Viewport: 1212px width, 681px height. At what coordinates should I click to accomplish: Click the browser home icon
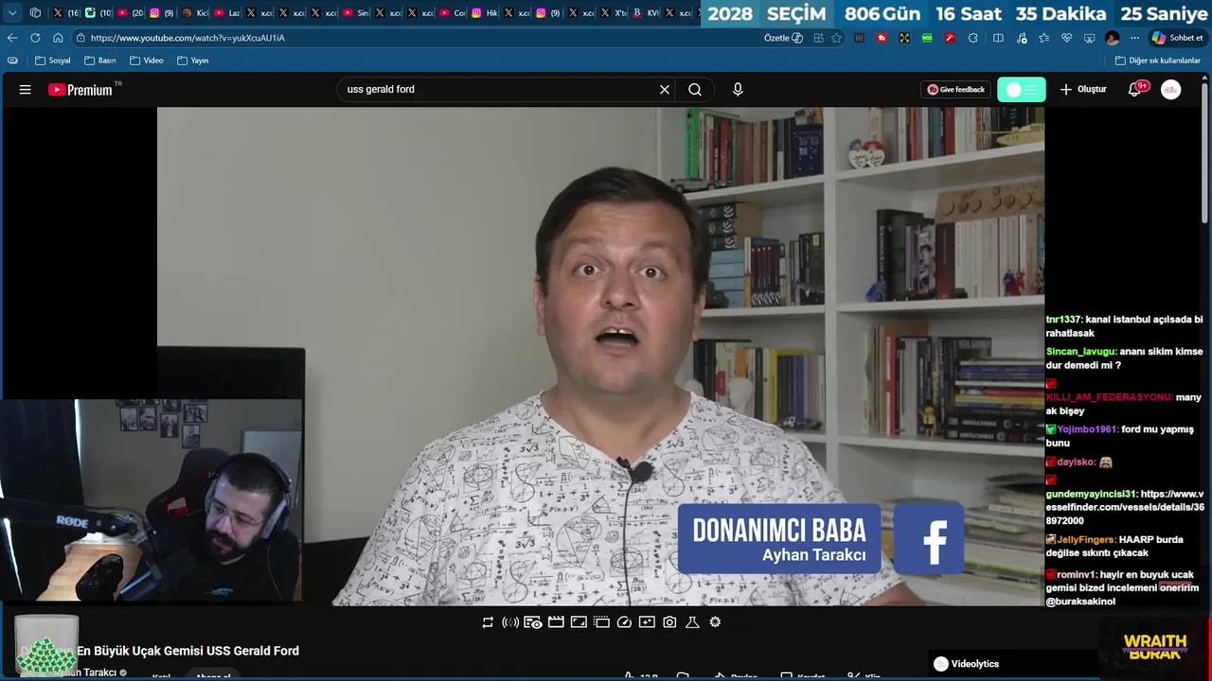58,38
